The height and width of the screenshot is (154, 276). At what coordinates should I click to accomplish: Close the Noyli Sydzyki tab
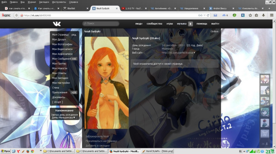117,8
